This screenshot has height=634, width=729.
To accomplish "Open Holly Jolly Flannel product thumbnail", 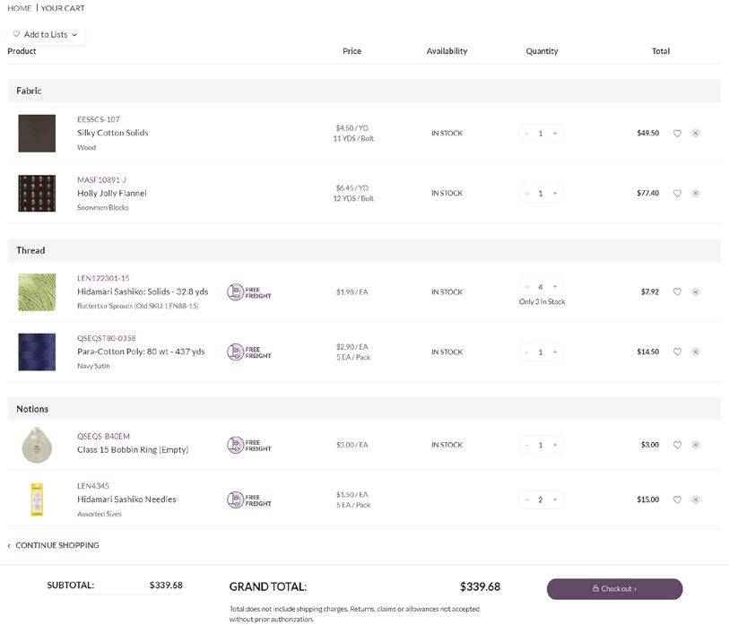I will [x=37, y=193].
